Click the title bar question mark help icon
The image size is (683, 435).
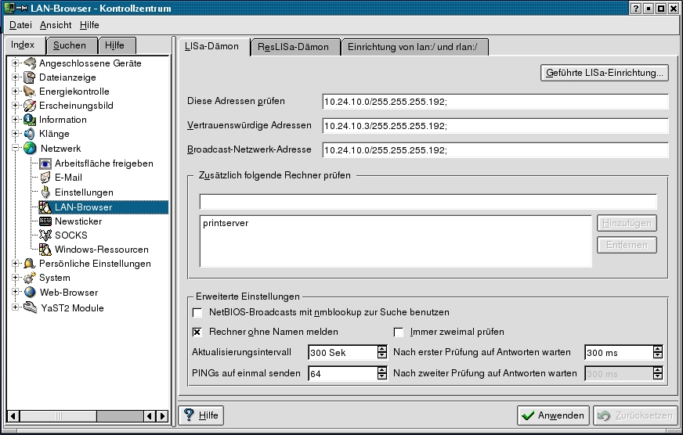tap(635, 9)
